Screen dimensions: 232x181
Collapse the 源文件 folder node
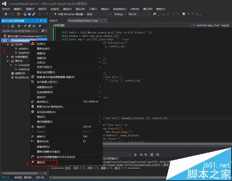pyautogui.click(x=7, y=61)
